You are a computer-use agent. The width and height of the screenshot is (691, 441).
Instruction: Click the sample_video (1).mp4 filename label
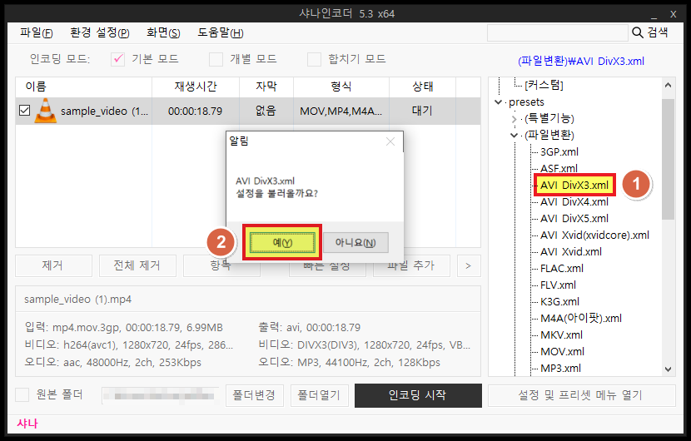[78, 300]
